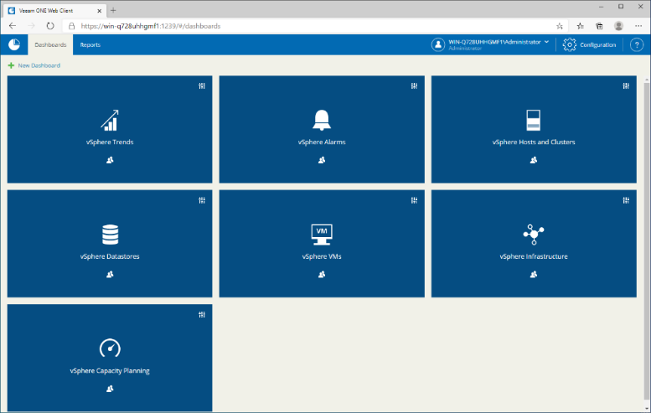651x413 pixels.
Task: Open the vSphere Infrastructure network icon
Action: pyautogui.click(x=534, y=235)
